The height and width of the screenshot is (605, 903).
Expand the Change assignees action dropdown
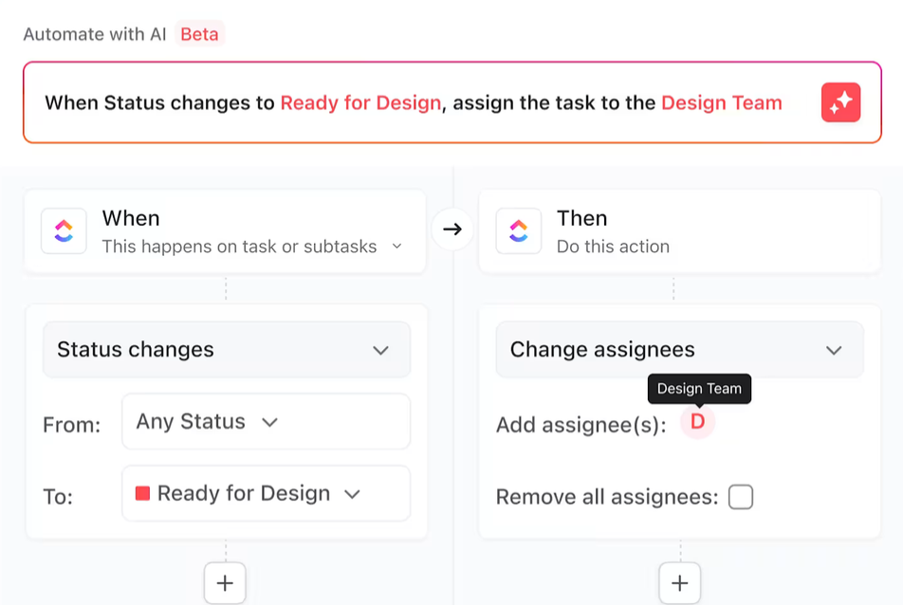(x=679, y=350)
